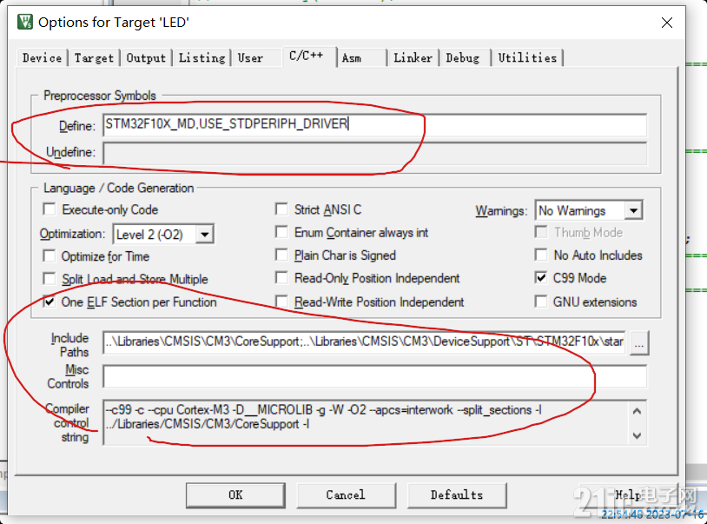Go to the User tab
Image resolution: width=707 pixels, height=524 pixels.
pos(250,58)
